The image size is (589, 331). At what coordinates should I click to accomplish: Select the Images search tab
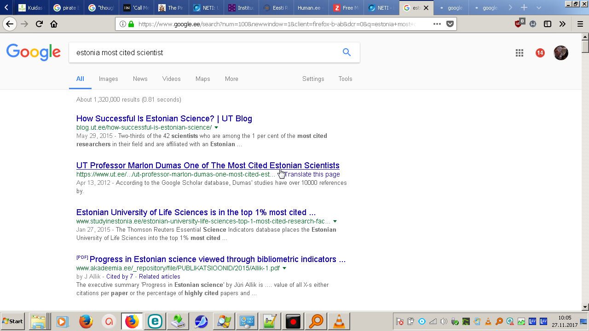(x=109, y=79)
